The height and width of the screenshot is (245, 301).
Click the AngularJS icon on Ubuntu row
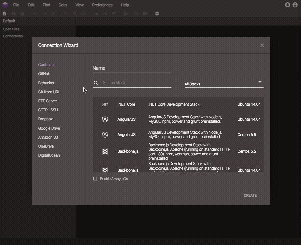[x=105, y=119]
